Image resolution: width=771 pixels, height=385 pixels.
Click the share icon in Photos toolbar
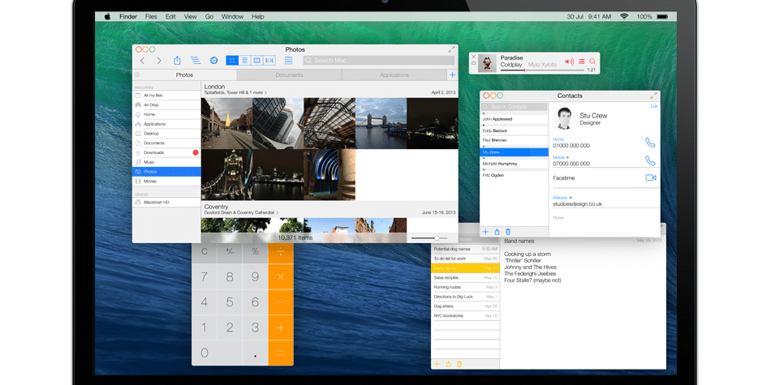pos(177,61)
